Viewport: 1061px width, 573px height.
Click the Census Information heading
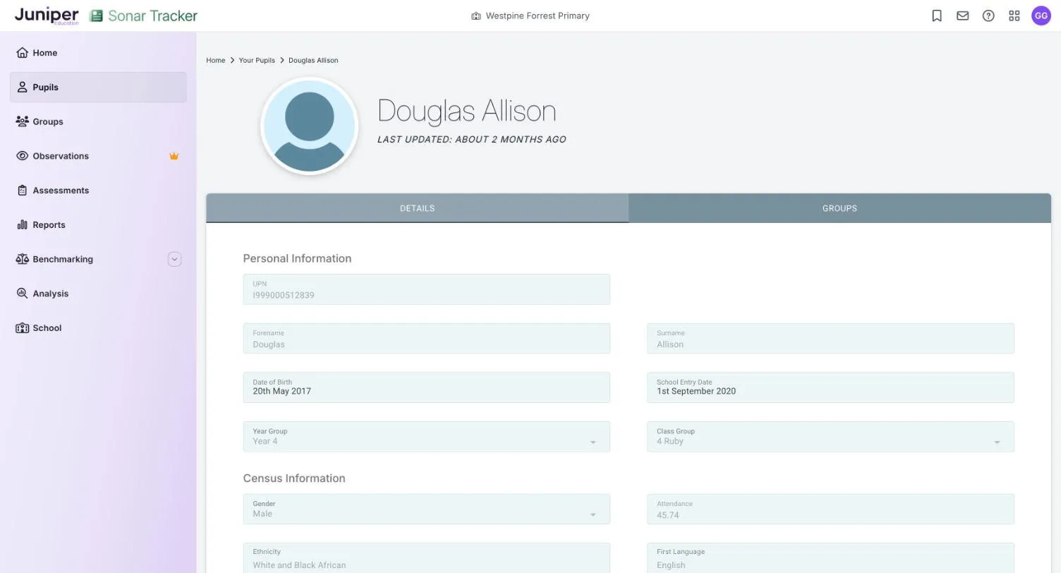[294, 478]
